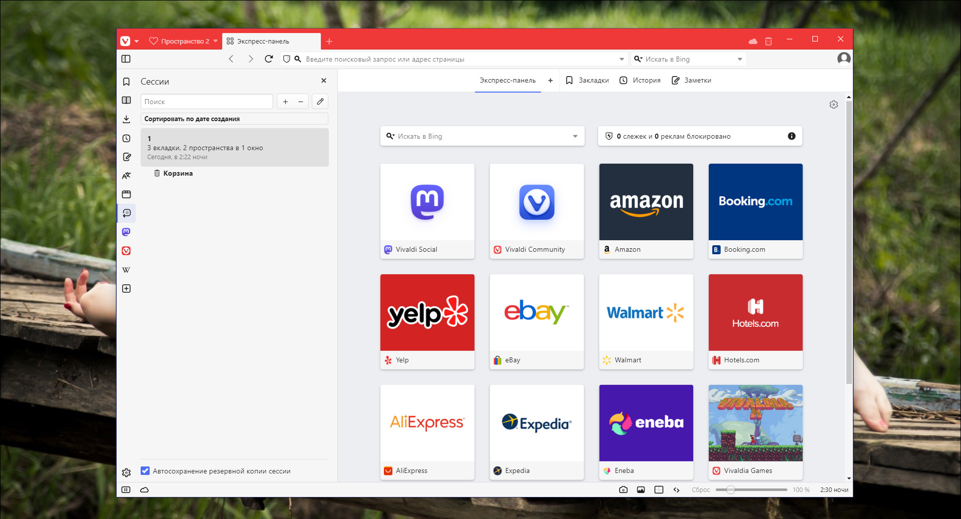961x519 pixels.
Task: Open page actions code icon
Action: 676,490
